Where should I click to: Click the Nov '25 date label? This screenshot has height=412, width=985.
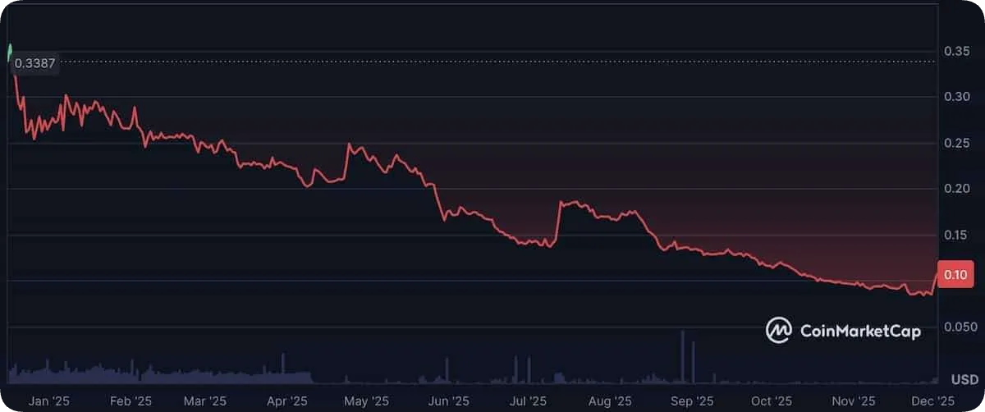pyautogui.click(x=854, y=401)
